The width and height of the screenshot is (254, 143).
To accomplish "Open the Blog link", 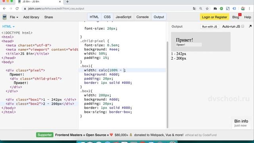I will (235, 17).
